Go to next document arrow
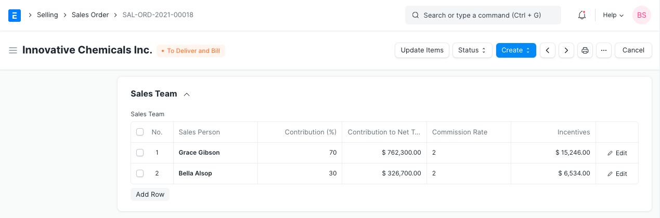This screenshot has width=660, height=218. (x=566, y=50)
